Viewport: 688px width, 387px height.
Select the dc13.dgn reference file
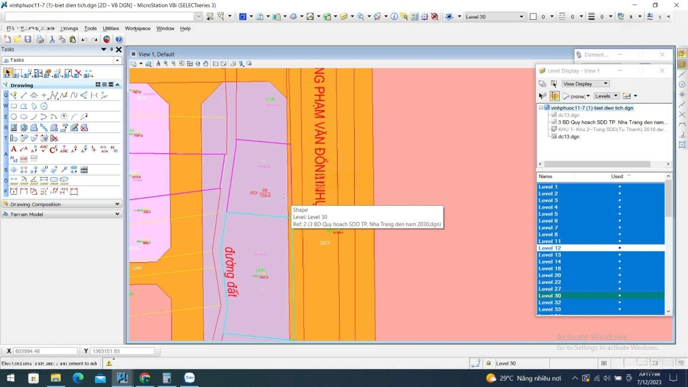point(568,137)
